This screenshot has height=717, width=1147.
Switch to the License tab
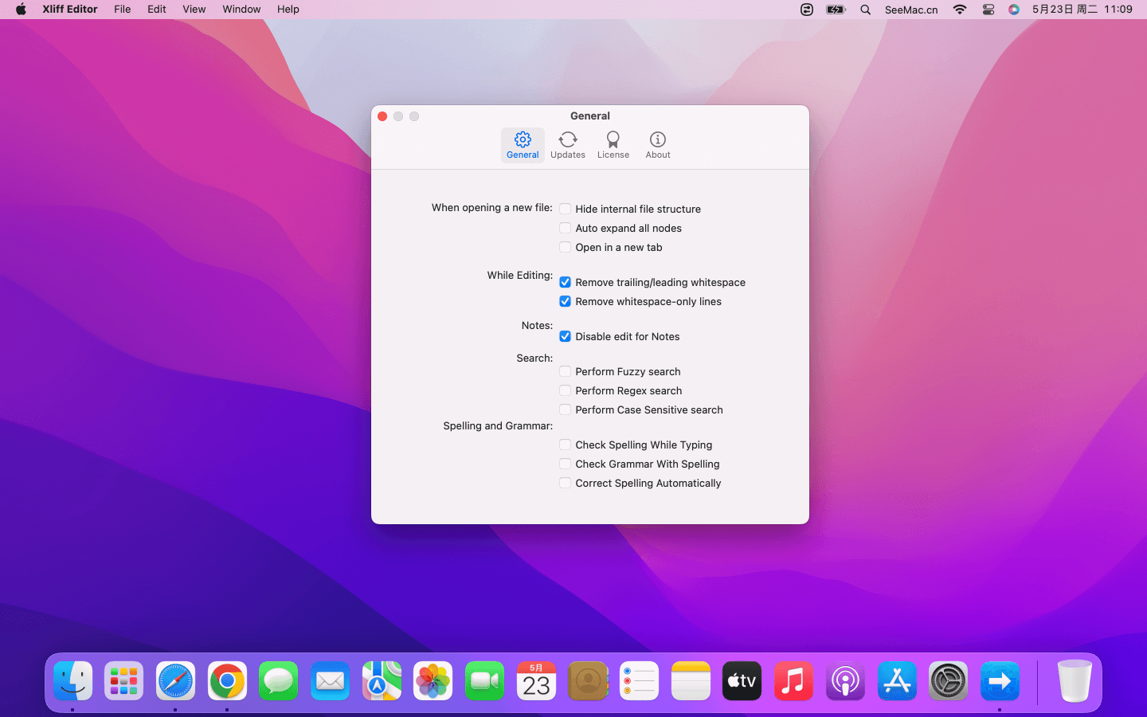[x=613, y=145]
